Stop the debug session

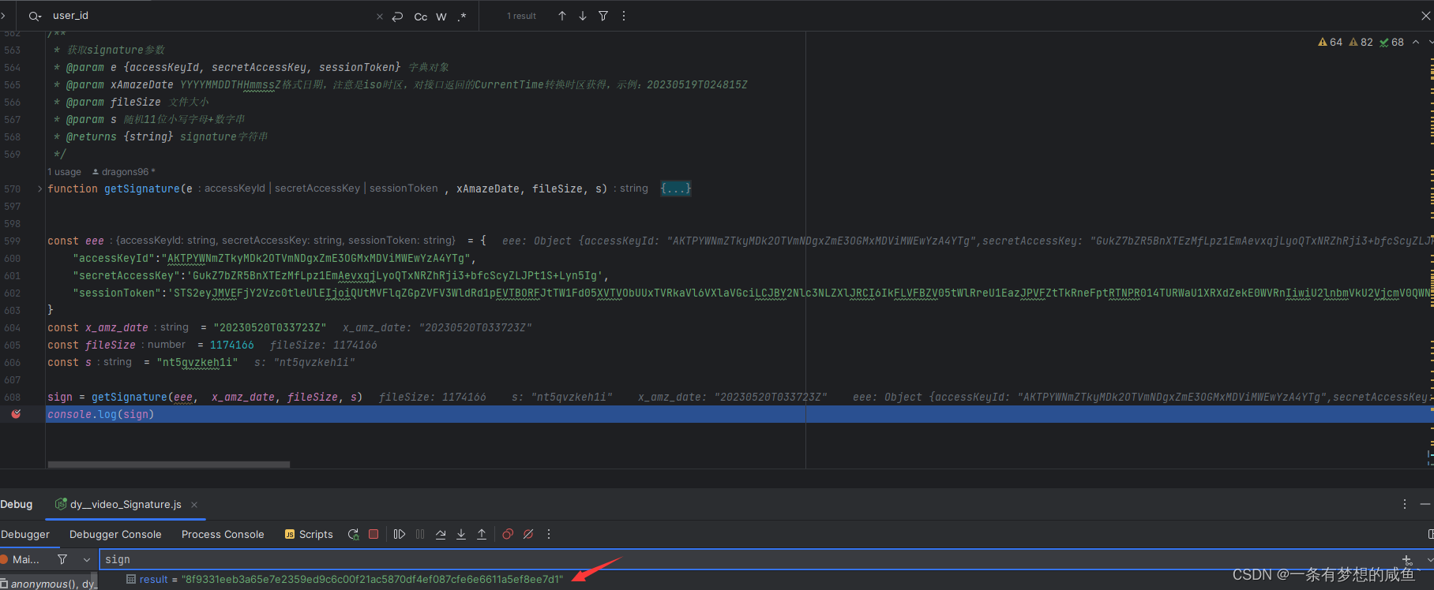tap(374, 535)
